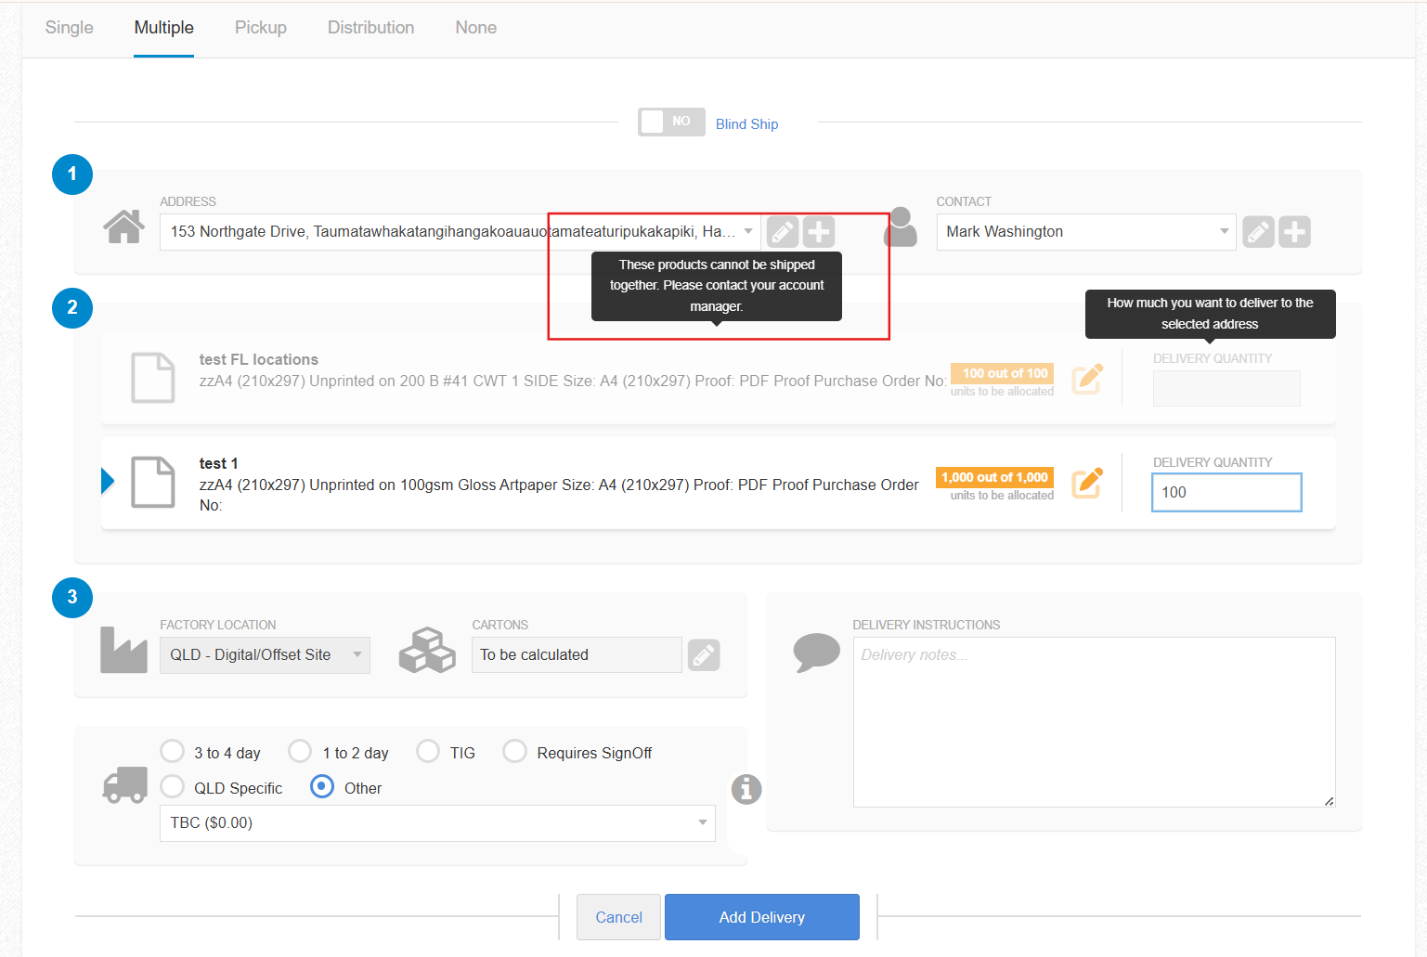Edit allocation icon for test FL locations
The height and width of the screenshot is (957, 1427).
pyautogui.click(x=1087, y=379)
